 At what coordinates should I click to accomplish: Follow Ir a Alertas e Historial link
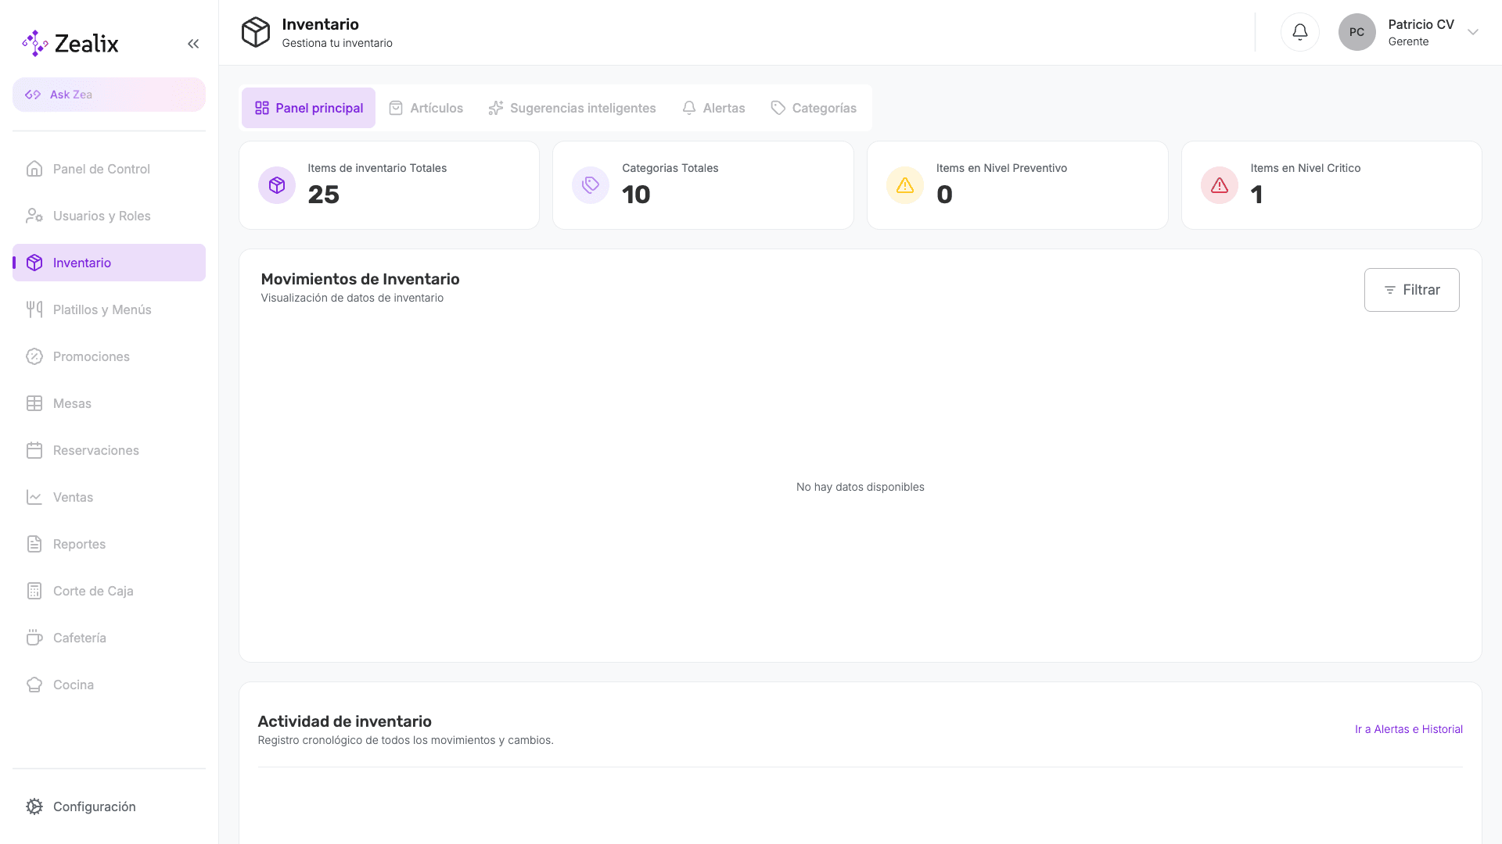[1409, 729]
